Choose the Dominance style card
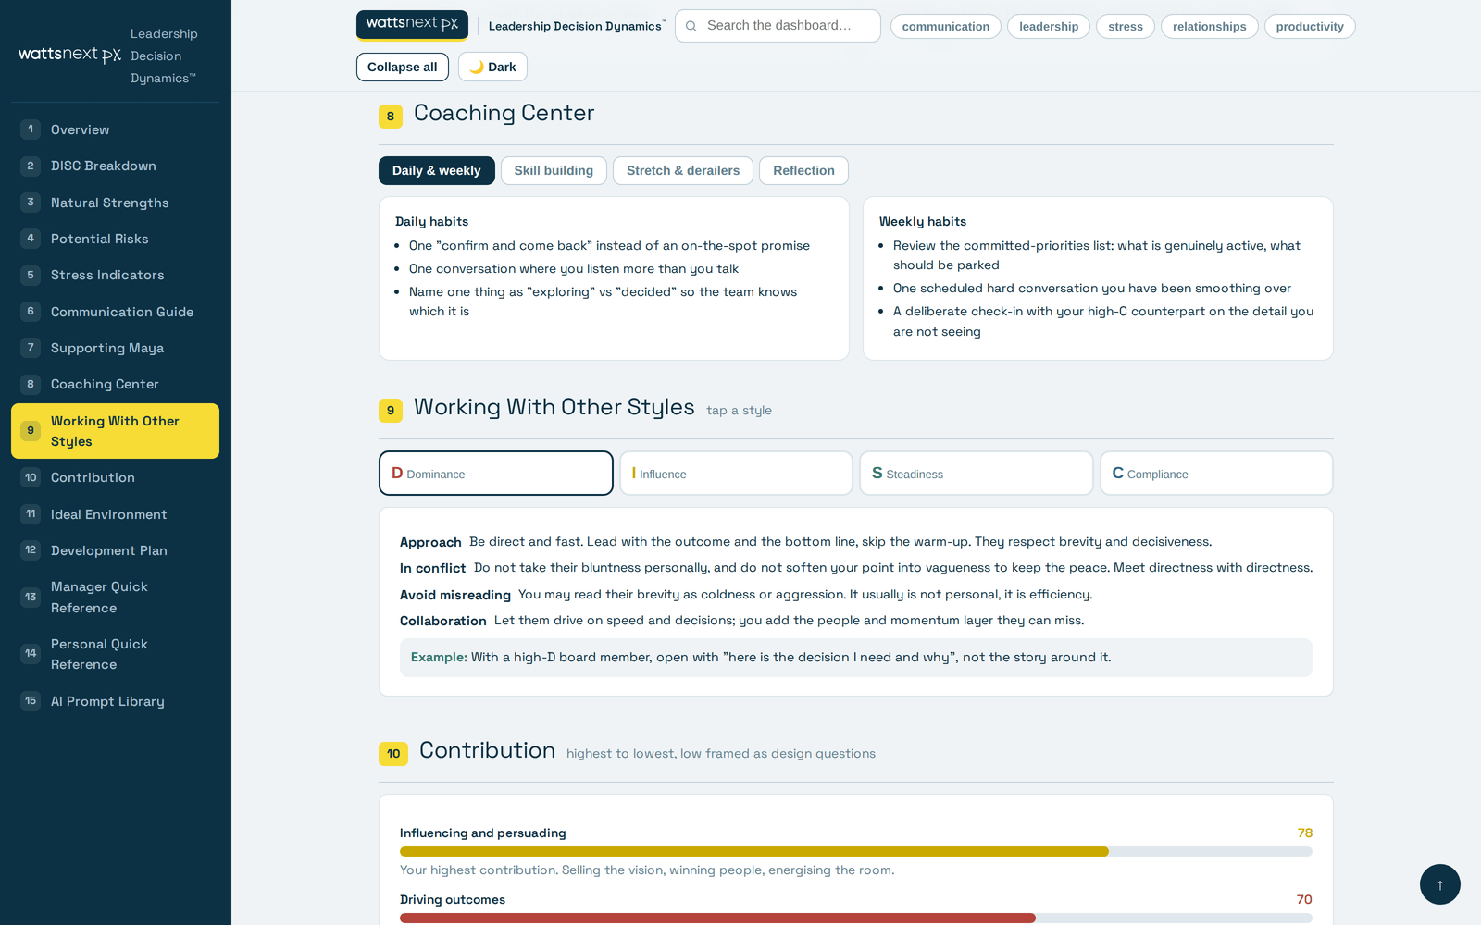Screen dimensions: 1481x925 coord(496,473)
